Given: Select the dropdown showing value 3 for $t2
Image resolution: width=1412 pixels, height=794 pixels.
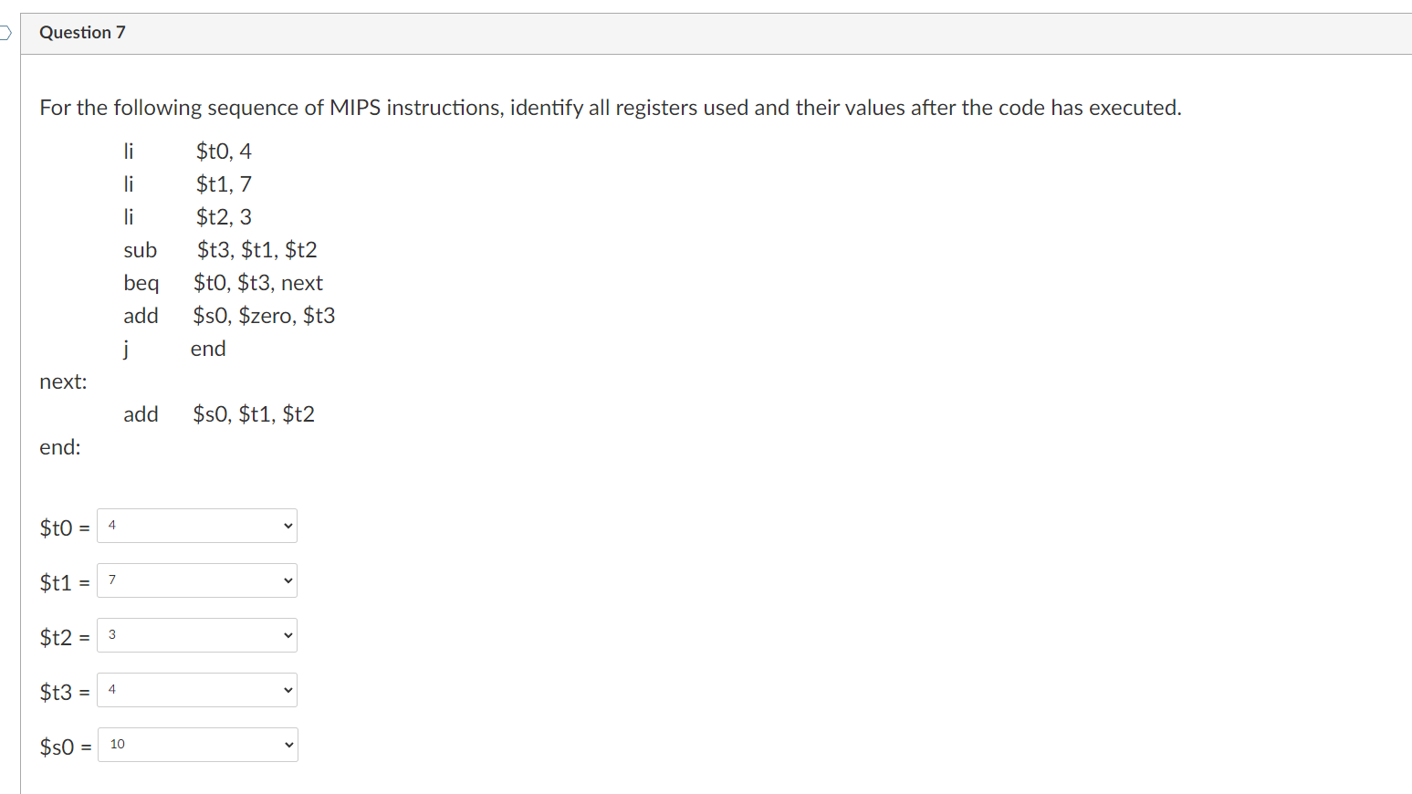Looking at the screenshot, I should click(x=196, y=635).
